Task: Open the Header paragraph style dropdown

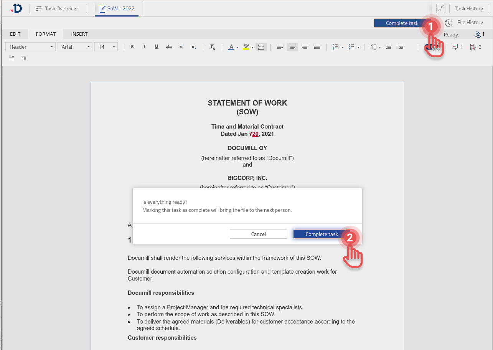Action: 31,47
